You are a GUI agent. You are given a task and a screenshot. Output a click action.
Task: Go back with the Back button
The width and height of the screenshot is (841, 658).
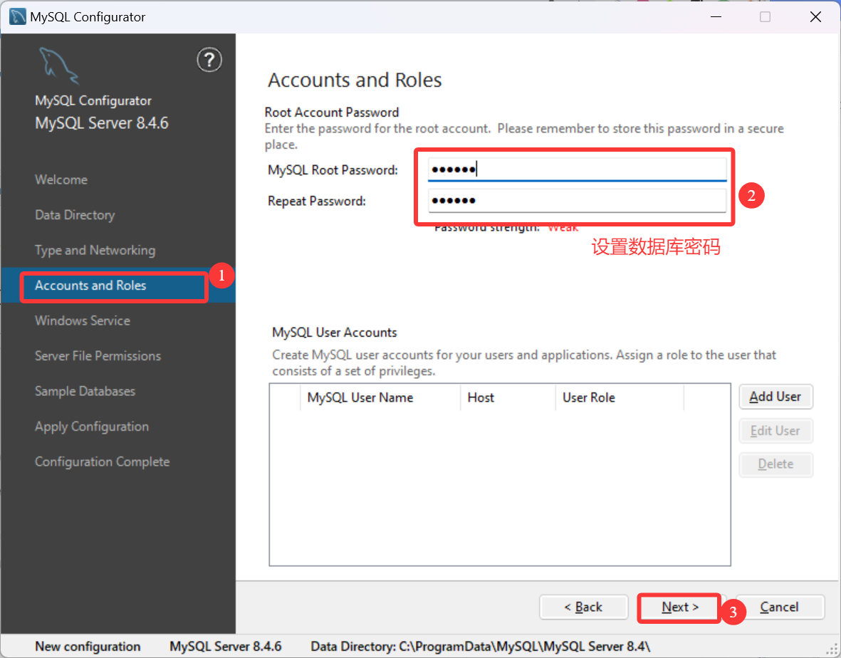click(583, 607)
